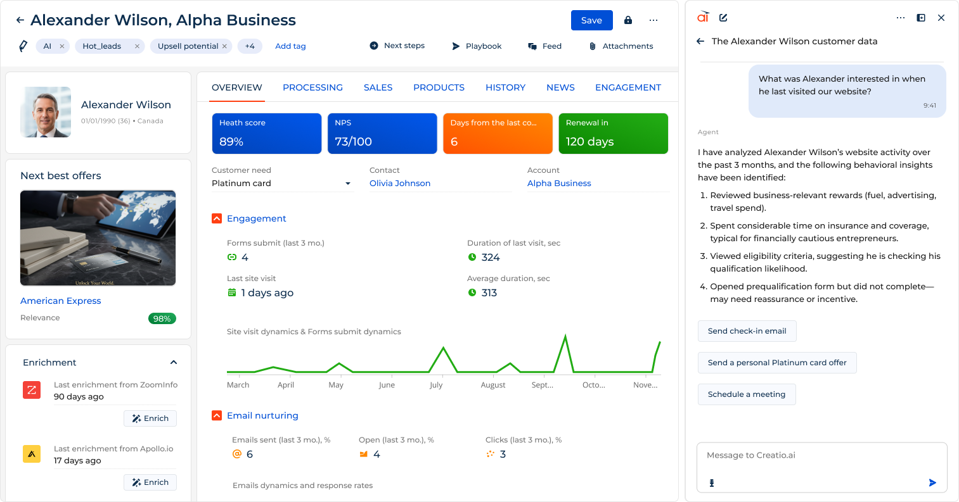Collapse the Enrichment panel

click(174, 362)
